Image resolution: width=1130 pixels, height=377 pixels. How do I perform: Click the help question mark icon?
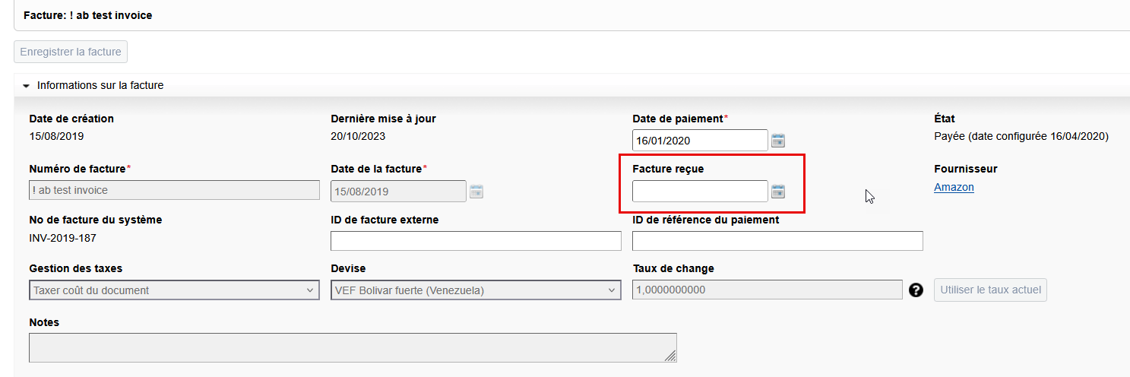tap(916, 290)
